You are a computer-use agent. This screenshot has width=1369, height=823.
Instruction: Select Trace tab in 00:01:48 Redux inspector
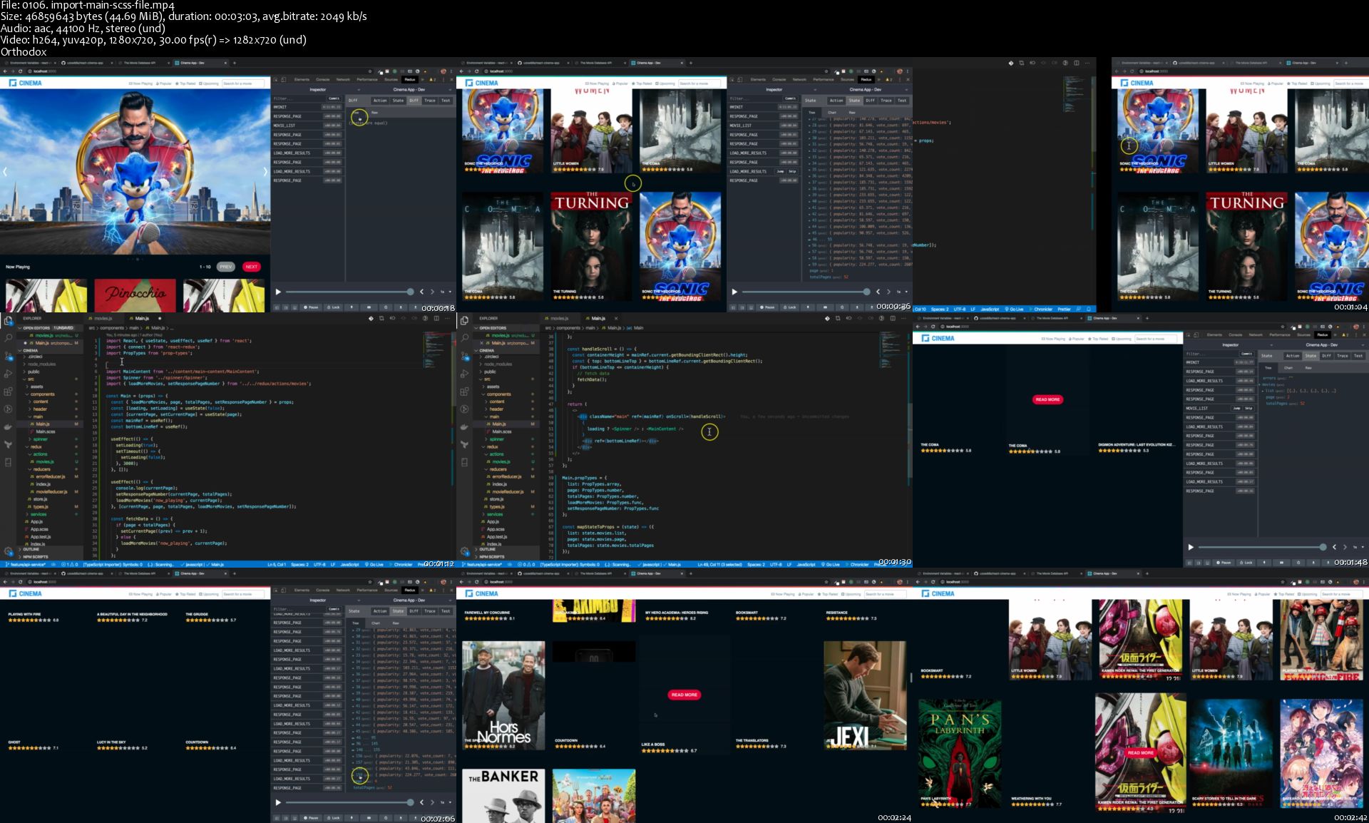point(1343,356)
